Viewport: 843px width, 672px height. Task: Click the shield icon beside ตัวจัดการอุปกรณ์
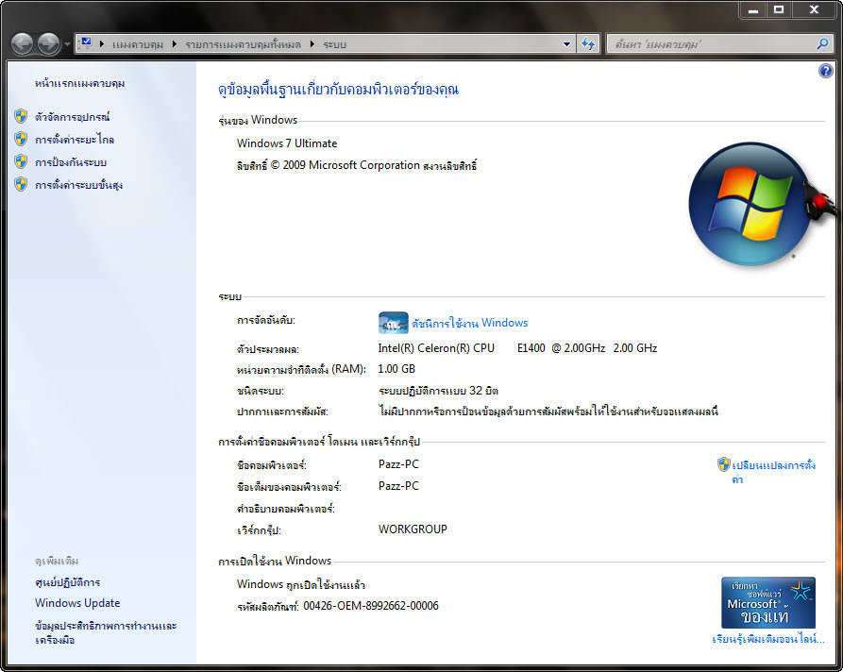pyautogui.click(x=21, y=116)
